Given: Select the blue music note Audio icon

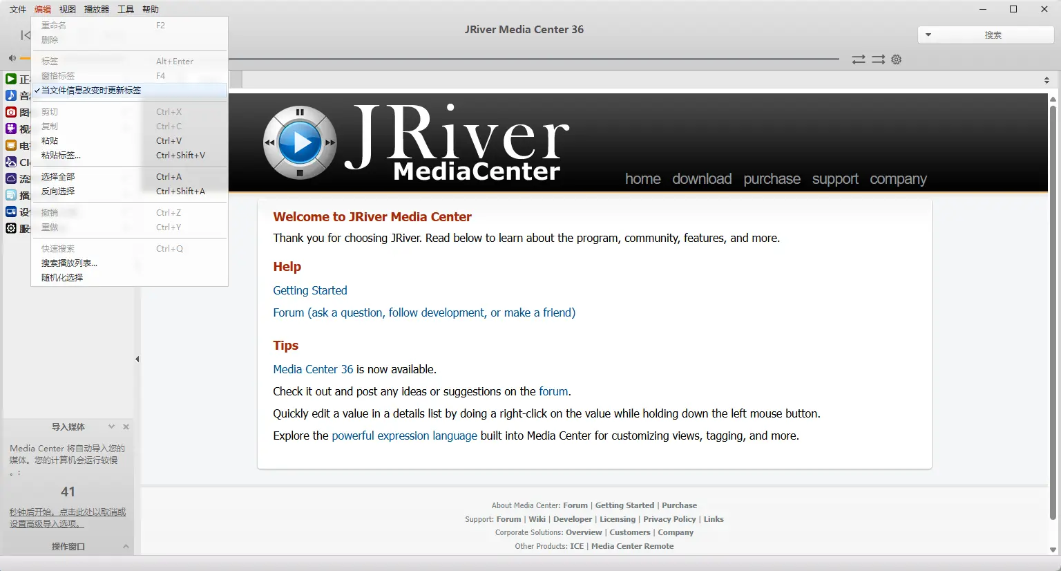Looking at the screenshot, I should click(11, 95).
